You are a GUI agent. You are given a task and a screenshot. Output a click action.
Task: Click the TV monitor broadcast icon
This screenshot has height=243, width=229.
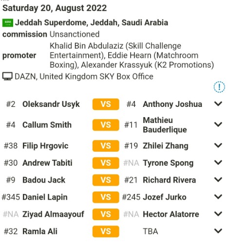point(7,76)
